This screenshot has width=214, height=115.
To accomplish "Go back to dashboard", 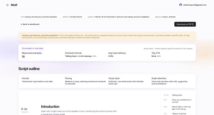I will 30,24.
